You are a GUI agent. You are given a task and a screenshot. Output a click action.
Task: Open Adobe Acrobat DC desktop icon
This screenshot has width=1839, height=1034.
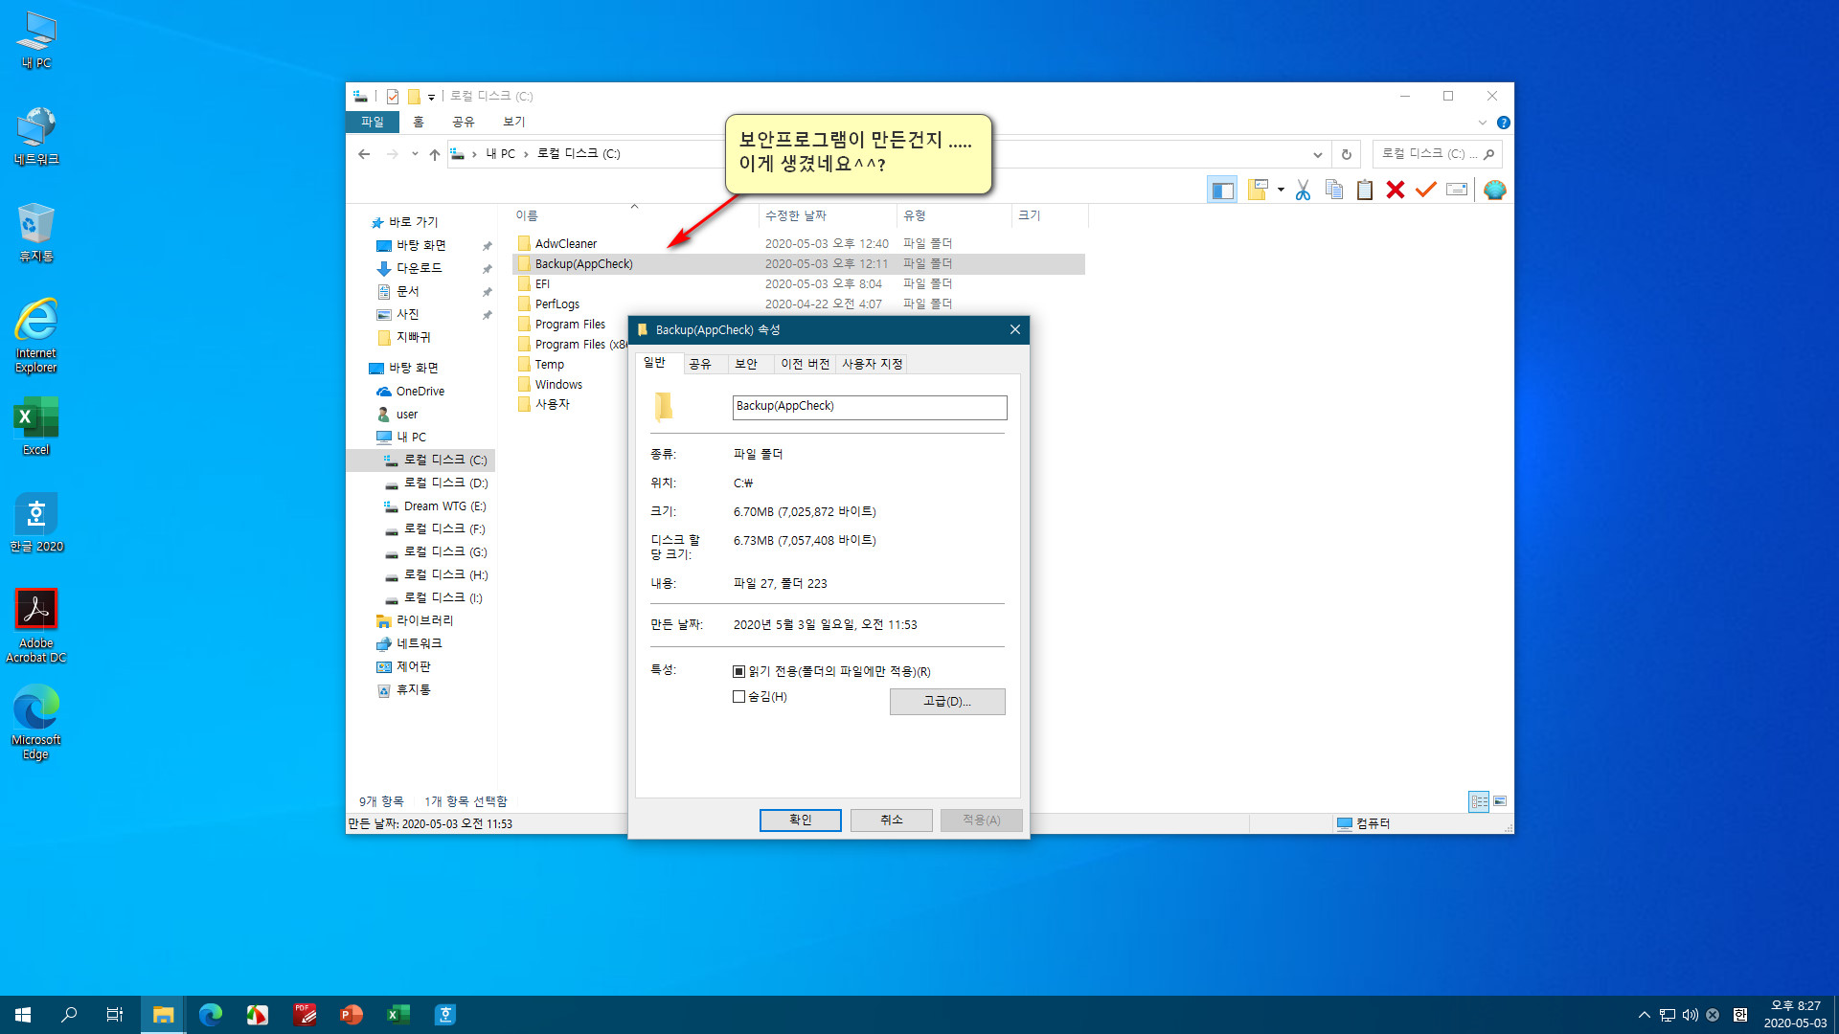coord(36,625)
